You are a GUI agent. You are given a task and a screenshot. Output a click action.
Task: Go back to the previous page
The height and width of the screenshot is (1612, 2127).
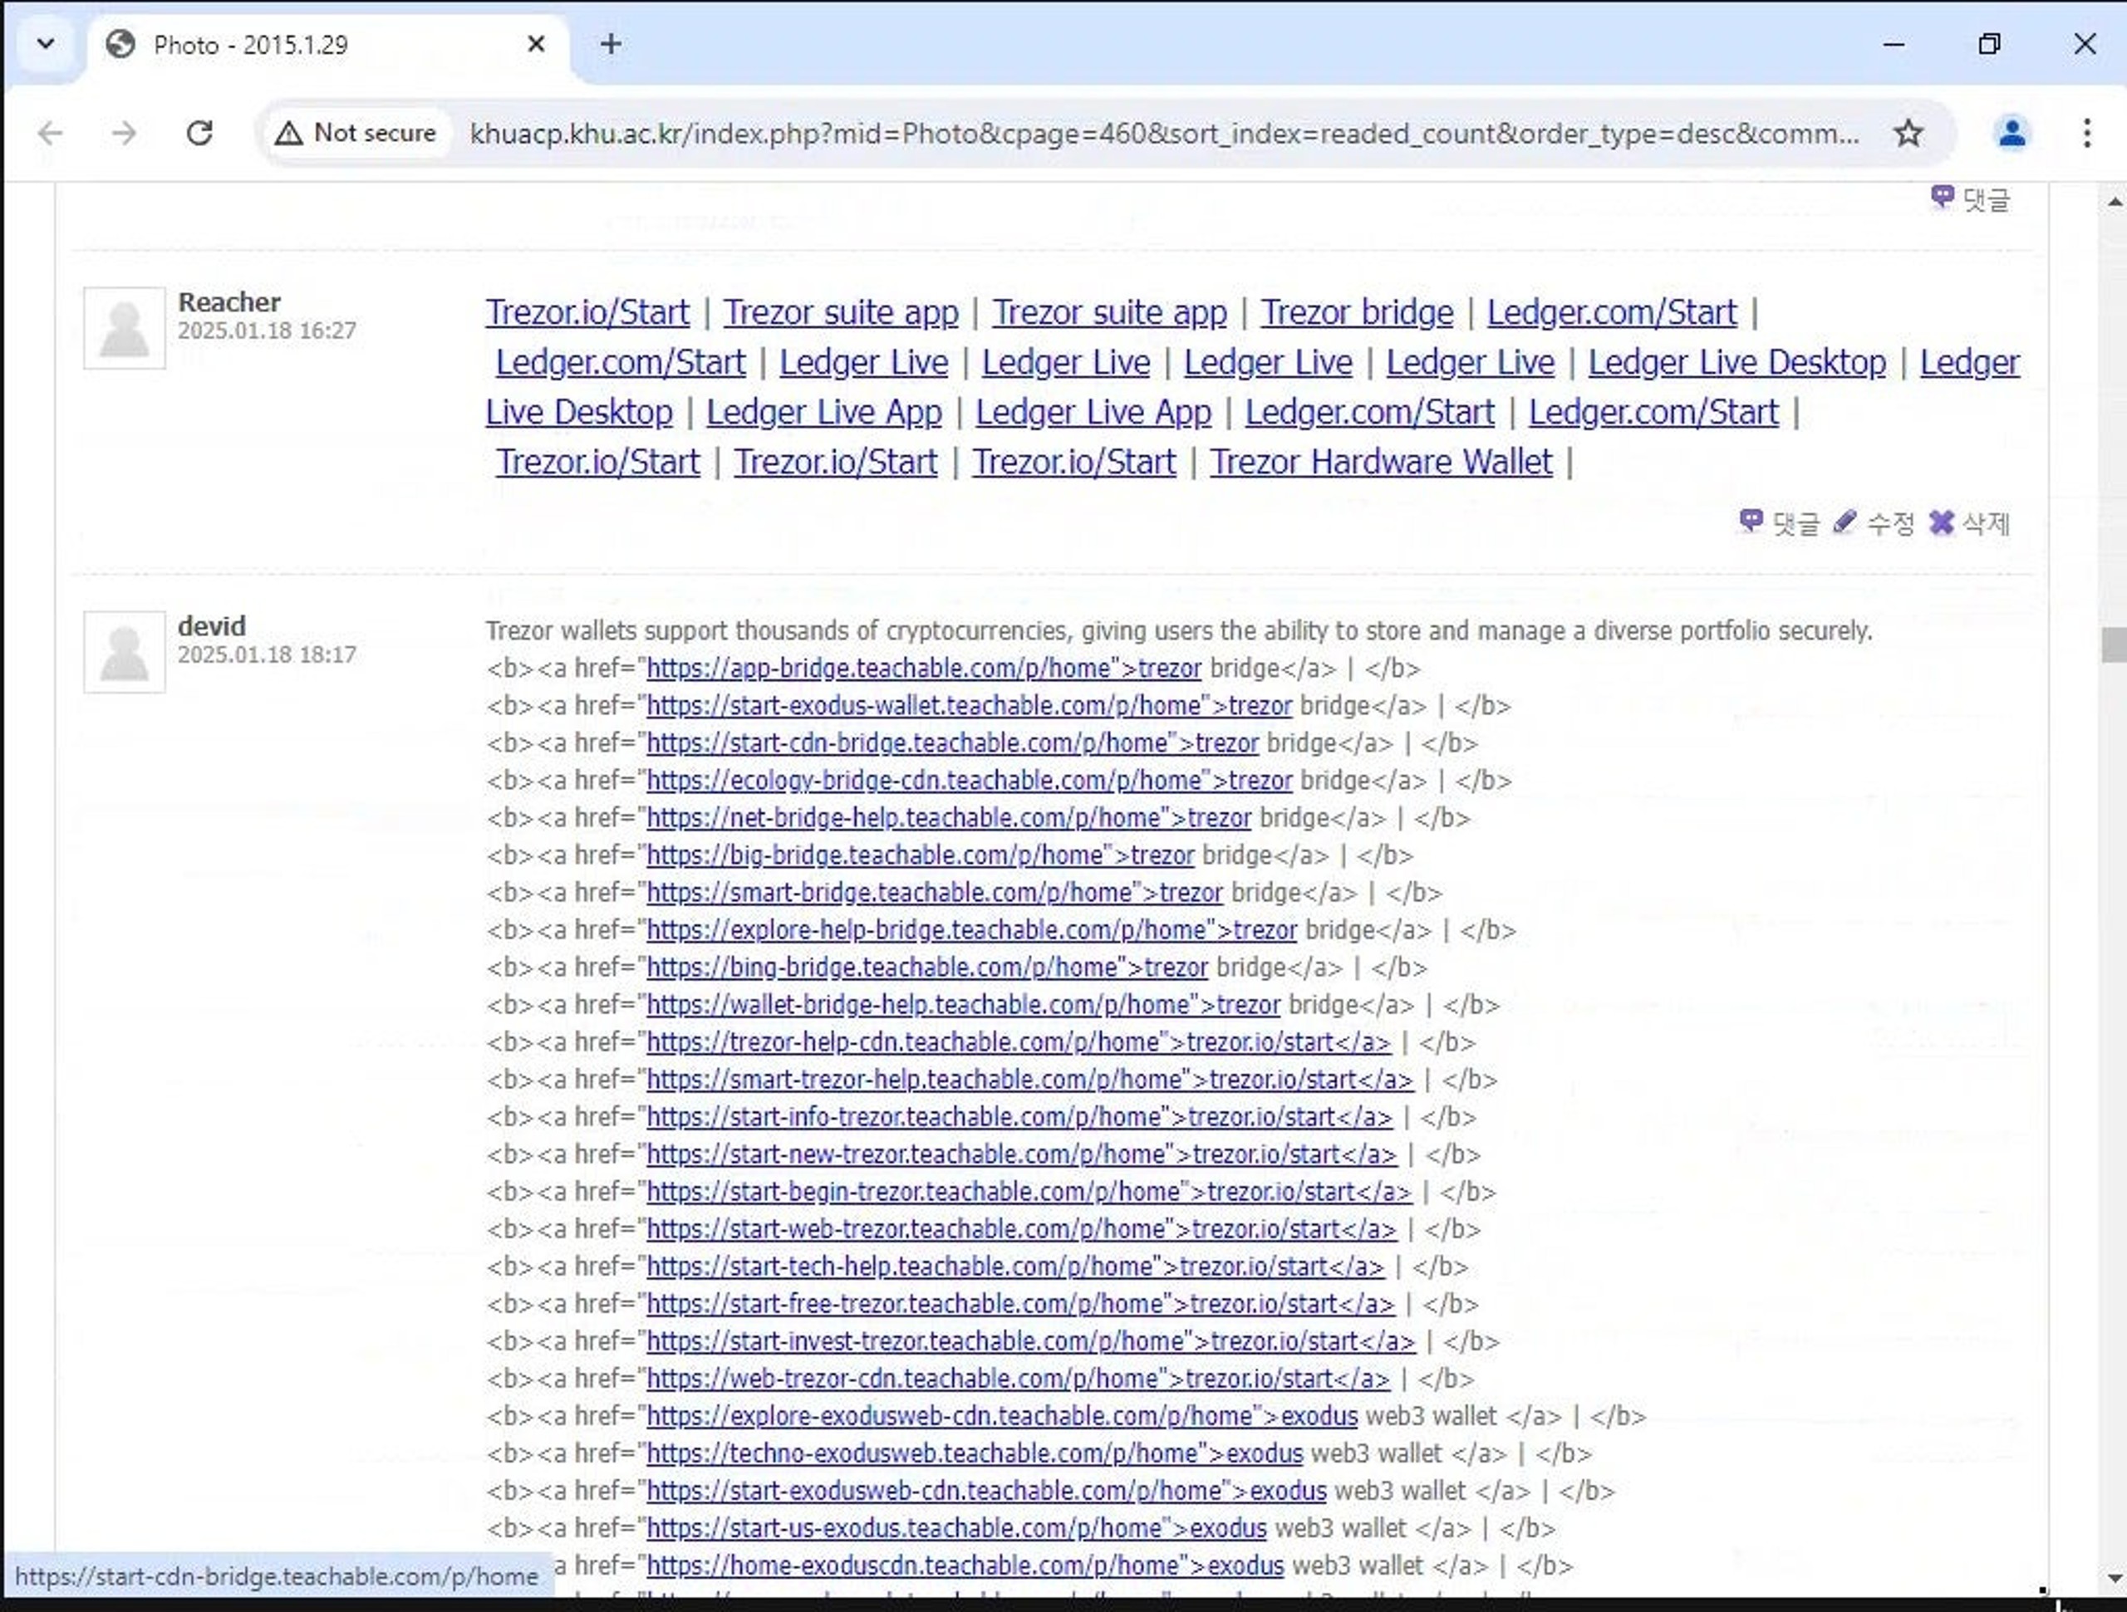tap(50, 133)
